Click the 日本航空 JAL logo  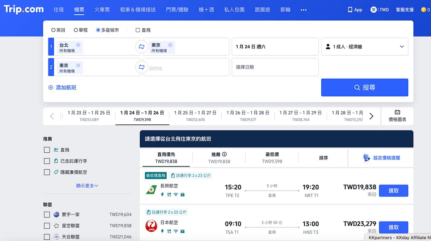(151, 226)
